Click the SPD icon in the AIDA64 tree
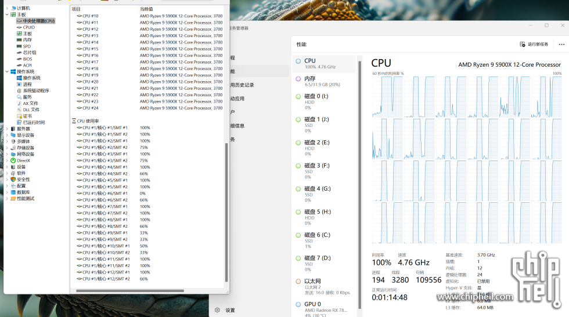 [x=19, y=46]
